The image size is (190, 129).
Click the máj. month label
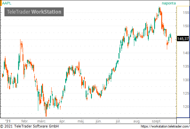coord(81,121)
